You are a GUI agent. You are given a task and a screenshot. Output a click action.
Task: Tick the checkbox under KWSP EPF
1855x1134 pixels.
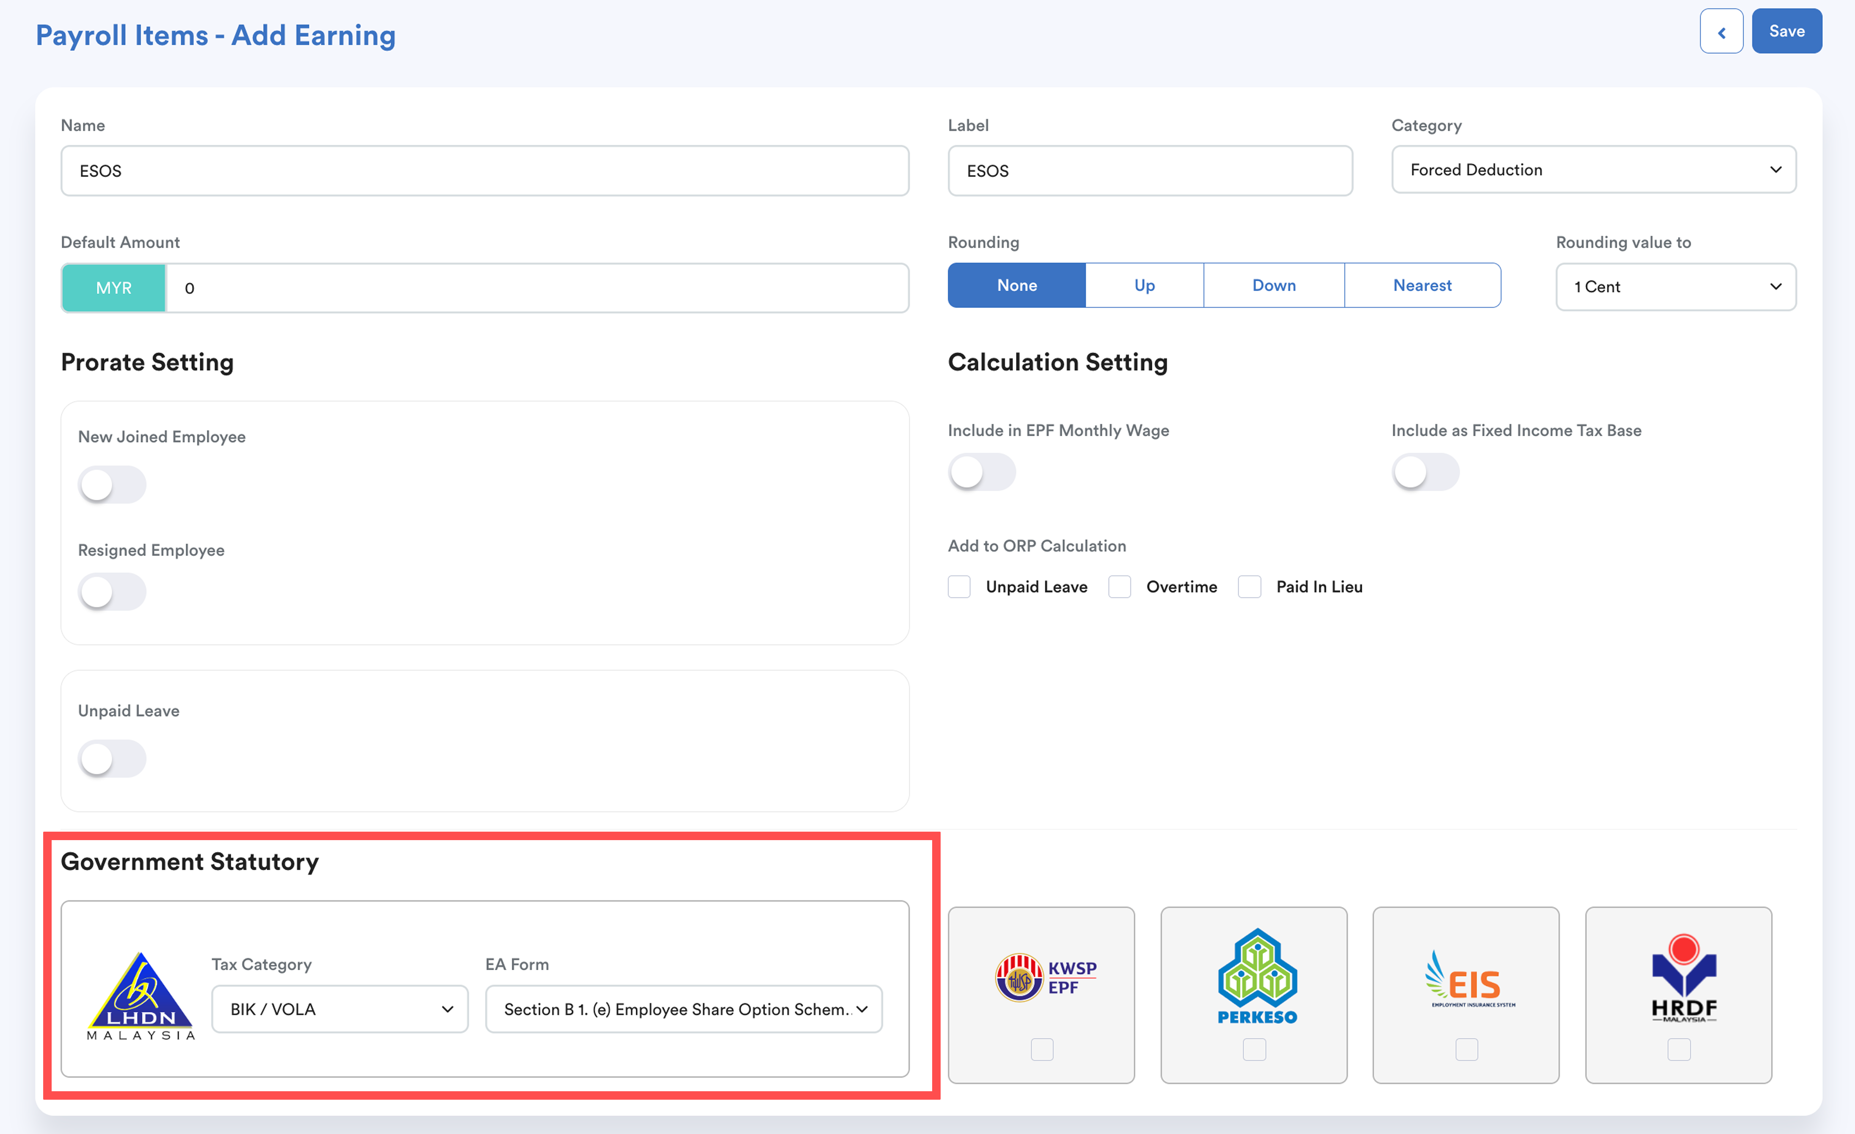1042,1049
